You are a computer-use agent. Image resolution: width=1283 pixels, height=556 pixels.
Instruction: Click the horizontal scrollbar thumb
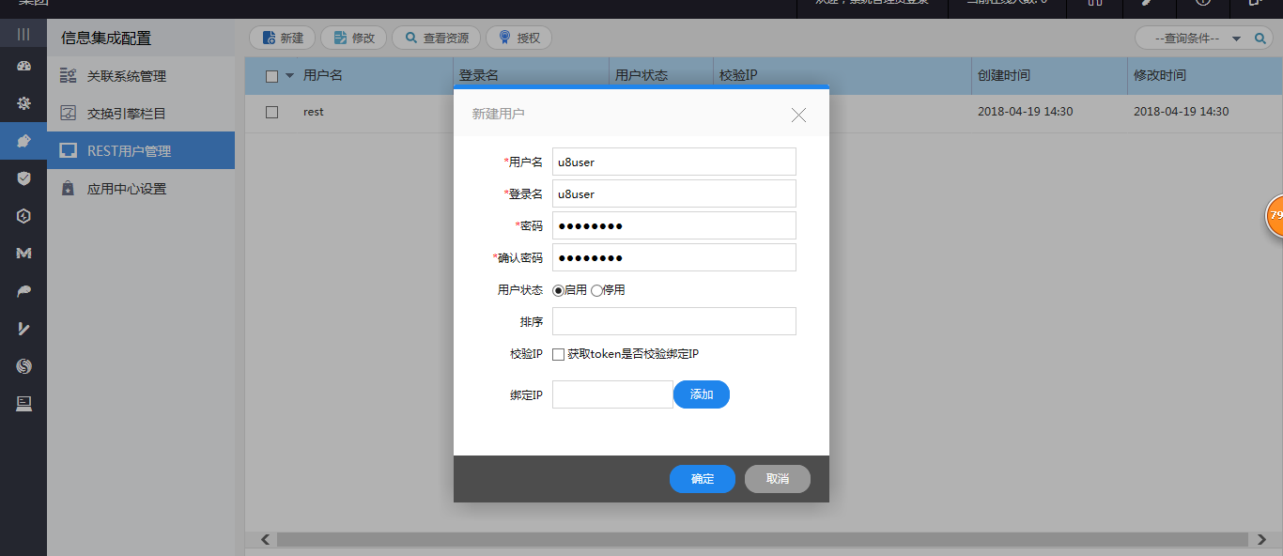click(x=764, y=539)
